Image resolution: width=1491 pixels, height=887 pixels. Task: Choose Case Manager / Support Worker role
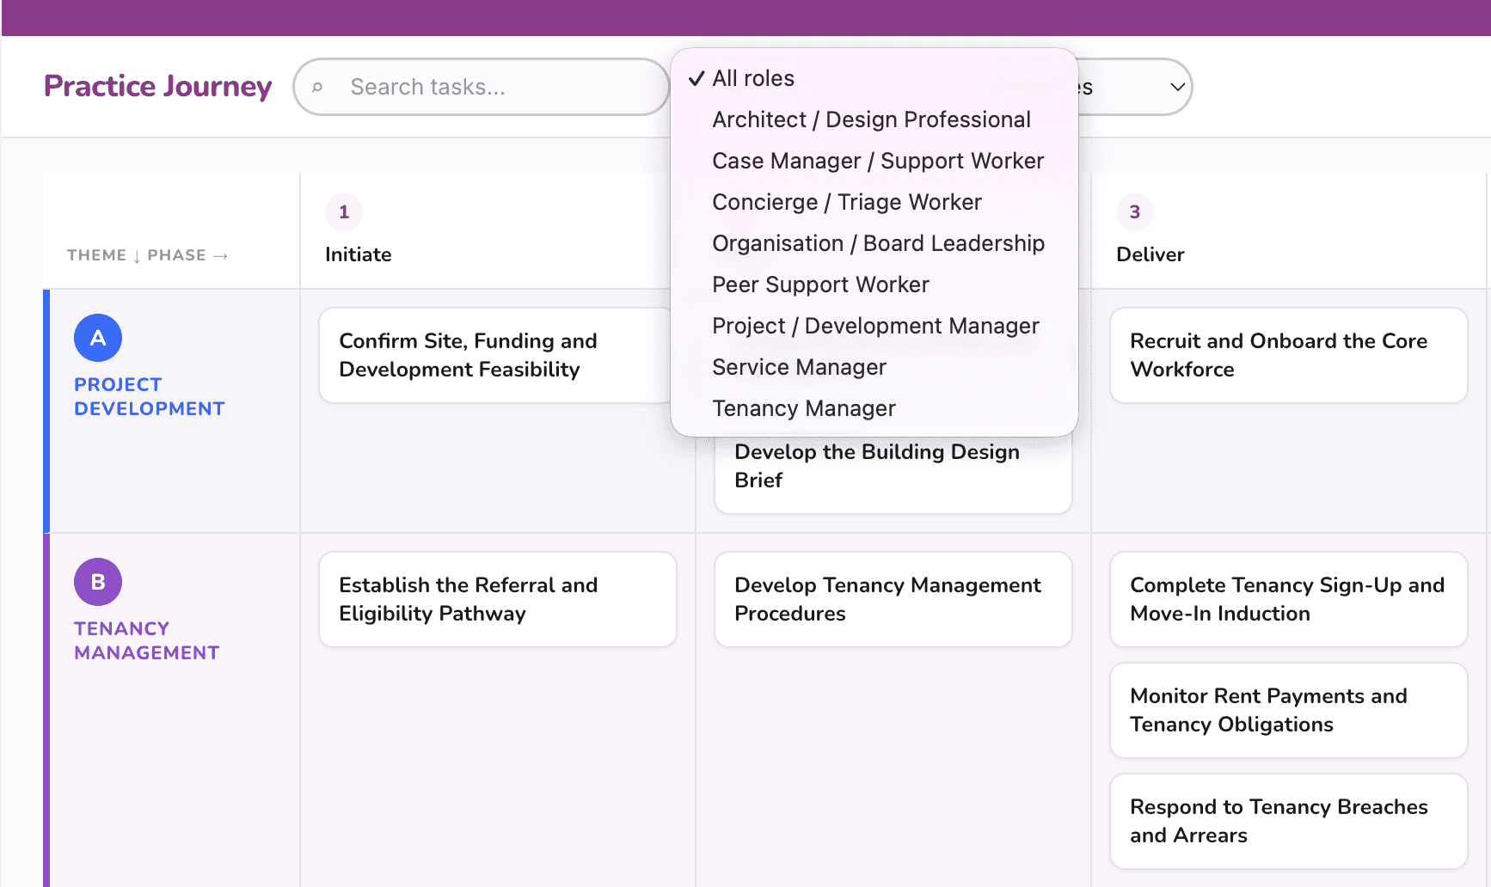point(874,161)
